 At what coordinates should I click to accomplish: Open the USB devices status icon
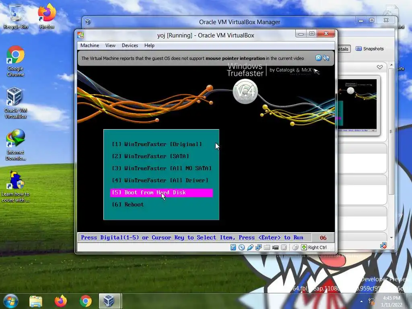[x=250, y=247]
